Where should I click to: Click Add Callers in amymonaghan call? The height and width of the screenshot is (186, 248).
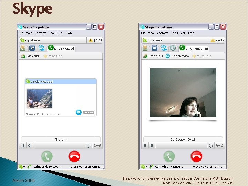(x=153, y=56)
